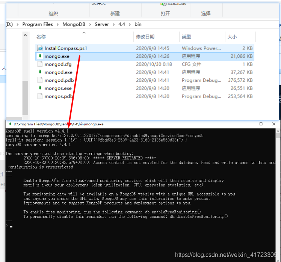The width and height of the screenshot is (281, 262).
Task: Click the mongod.cfg date 2020/10/30 0:18
Action: tap(154, 65)
